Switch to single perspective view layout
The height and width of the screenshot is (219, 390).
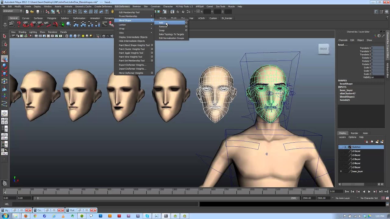point(5,114)
